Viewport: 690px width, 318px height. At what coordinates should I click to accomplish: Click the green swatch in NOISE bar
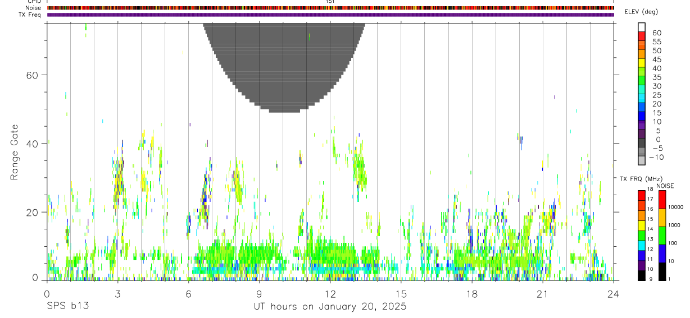662,236
